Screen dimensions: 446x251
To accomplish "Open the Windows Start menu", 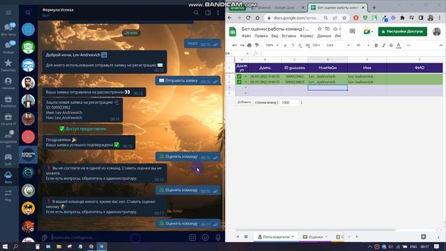I will [x=5, y=246].
